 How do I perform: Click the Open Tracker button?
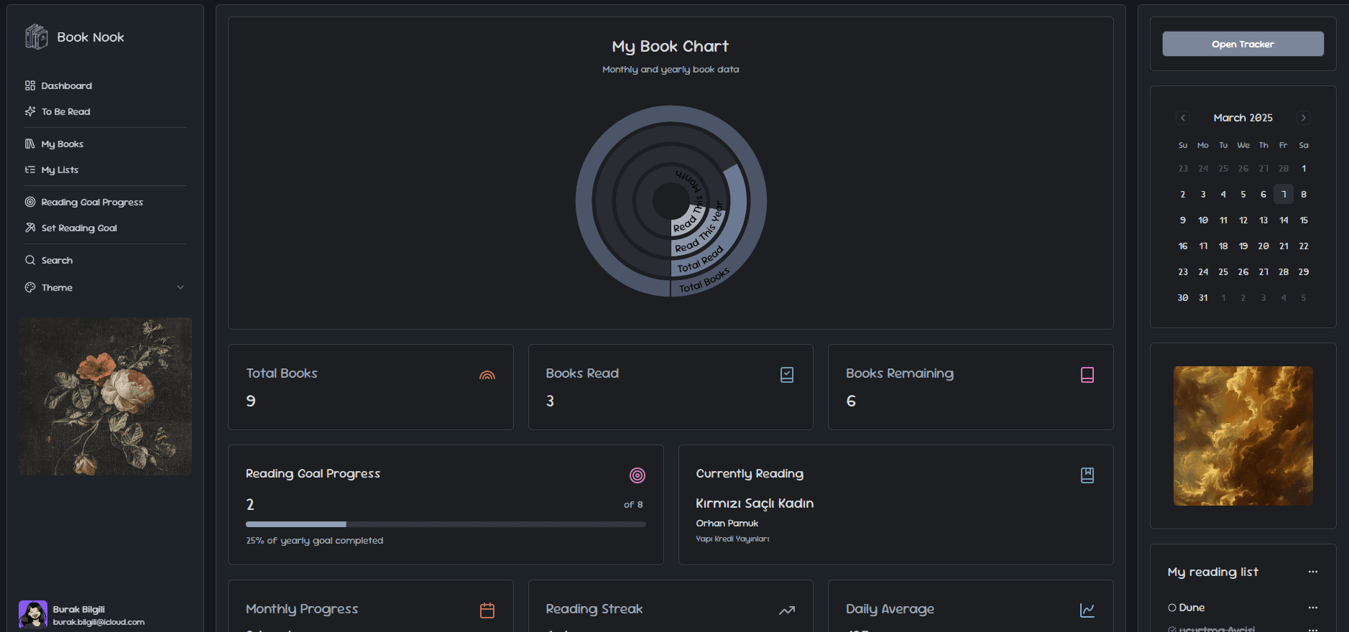1243,44
